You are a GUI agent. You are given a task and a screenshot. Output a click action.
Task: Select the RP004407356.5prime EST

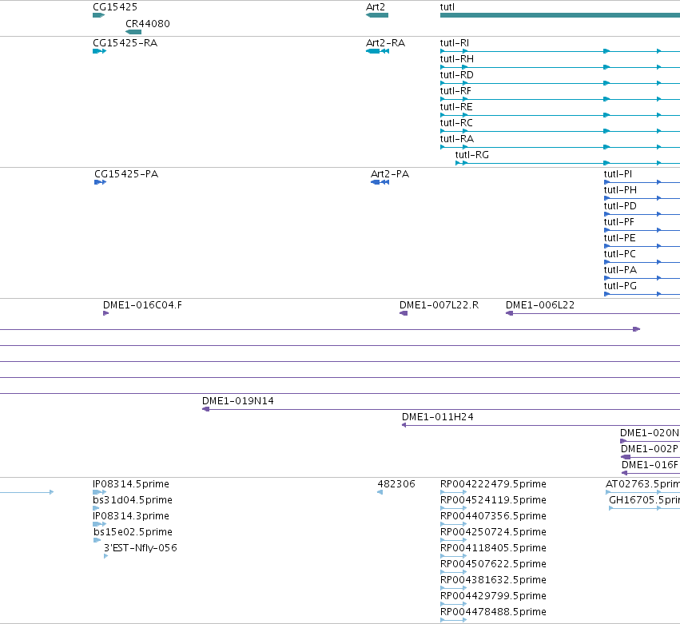click(x=454, y=524)
